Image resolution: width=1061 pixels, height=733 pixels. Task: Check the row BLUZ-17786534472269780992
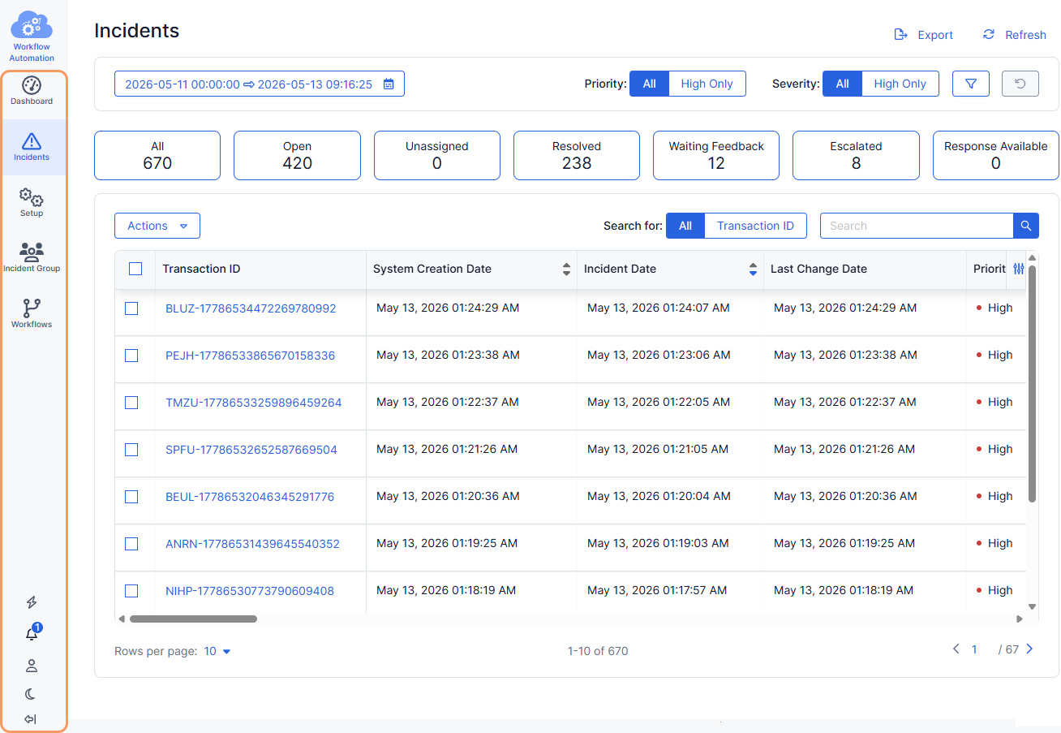tap(131, 308)
